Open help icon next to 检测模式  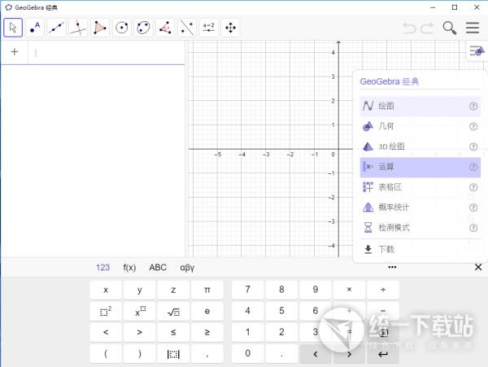click(x=473, y=228)
